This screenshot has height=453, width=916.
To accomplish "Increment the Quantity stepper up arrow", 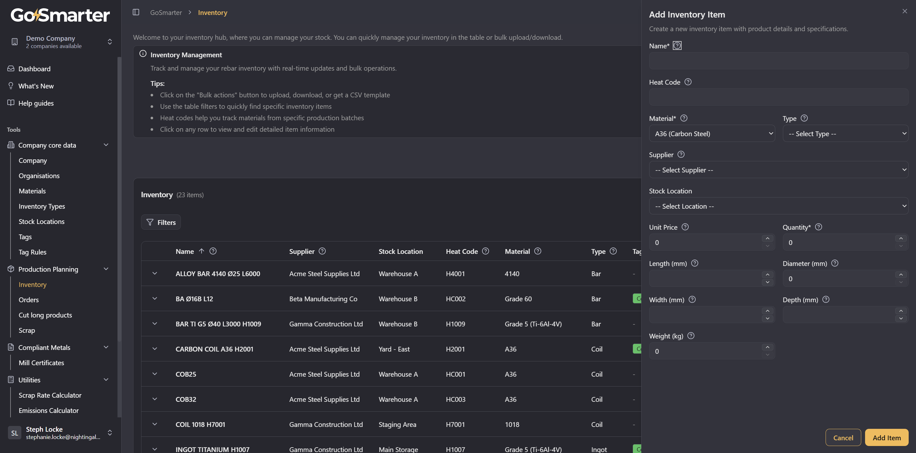I will 901,239.
